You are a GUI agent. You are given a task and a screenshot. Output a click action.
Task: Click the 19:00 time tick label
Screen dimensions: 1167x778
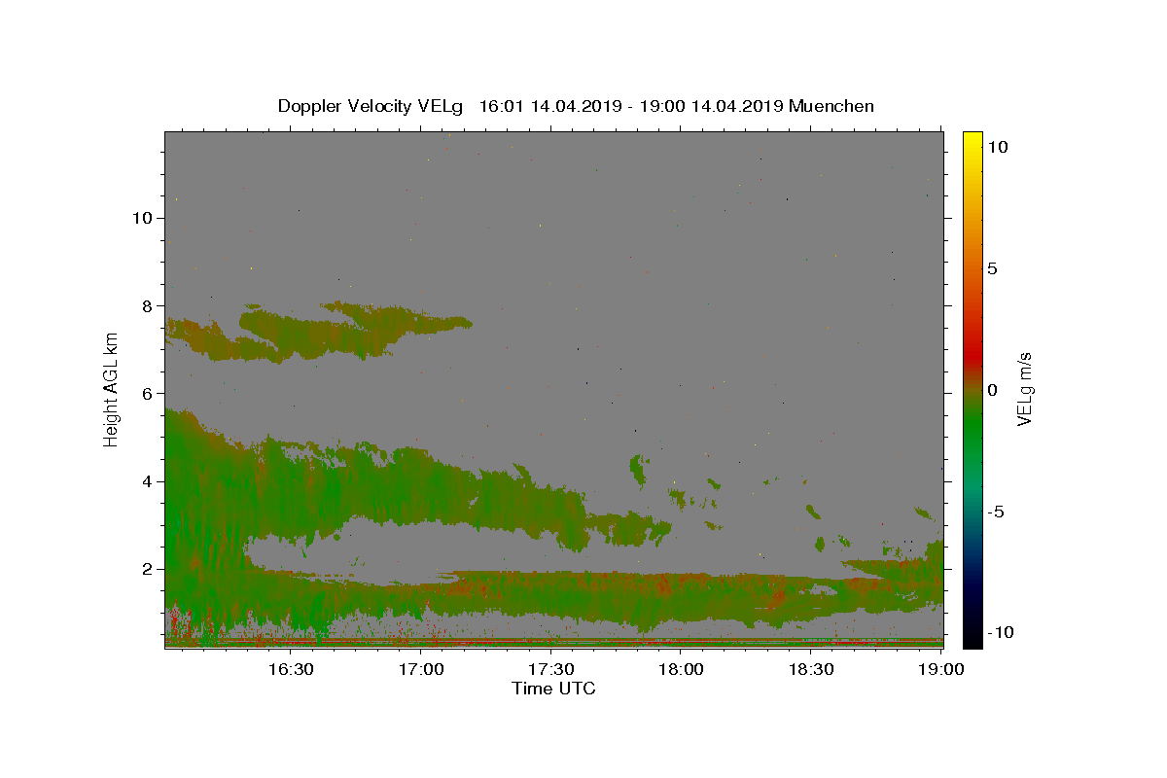point(941,669)
